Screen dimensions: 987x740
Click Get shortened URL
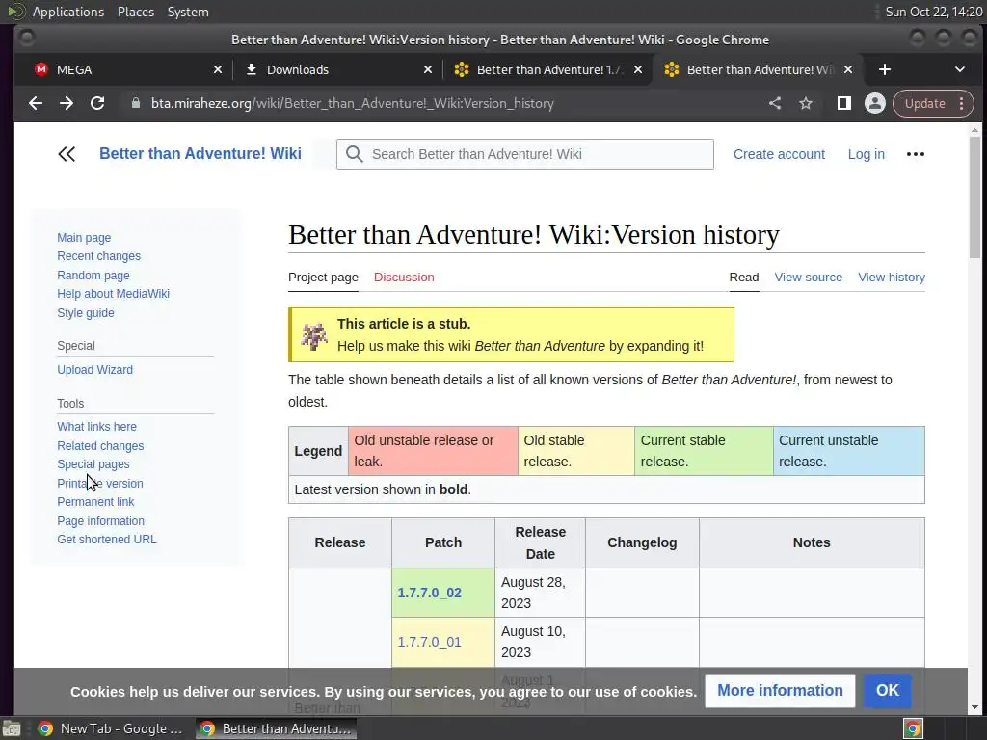click(107, 540)
